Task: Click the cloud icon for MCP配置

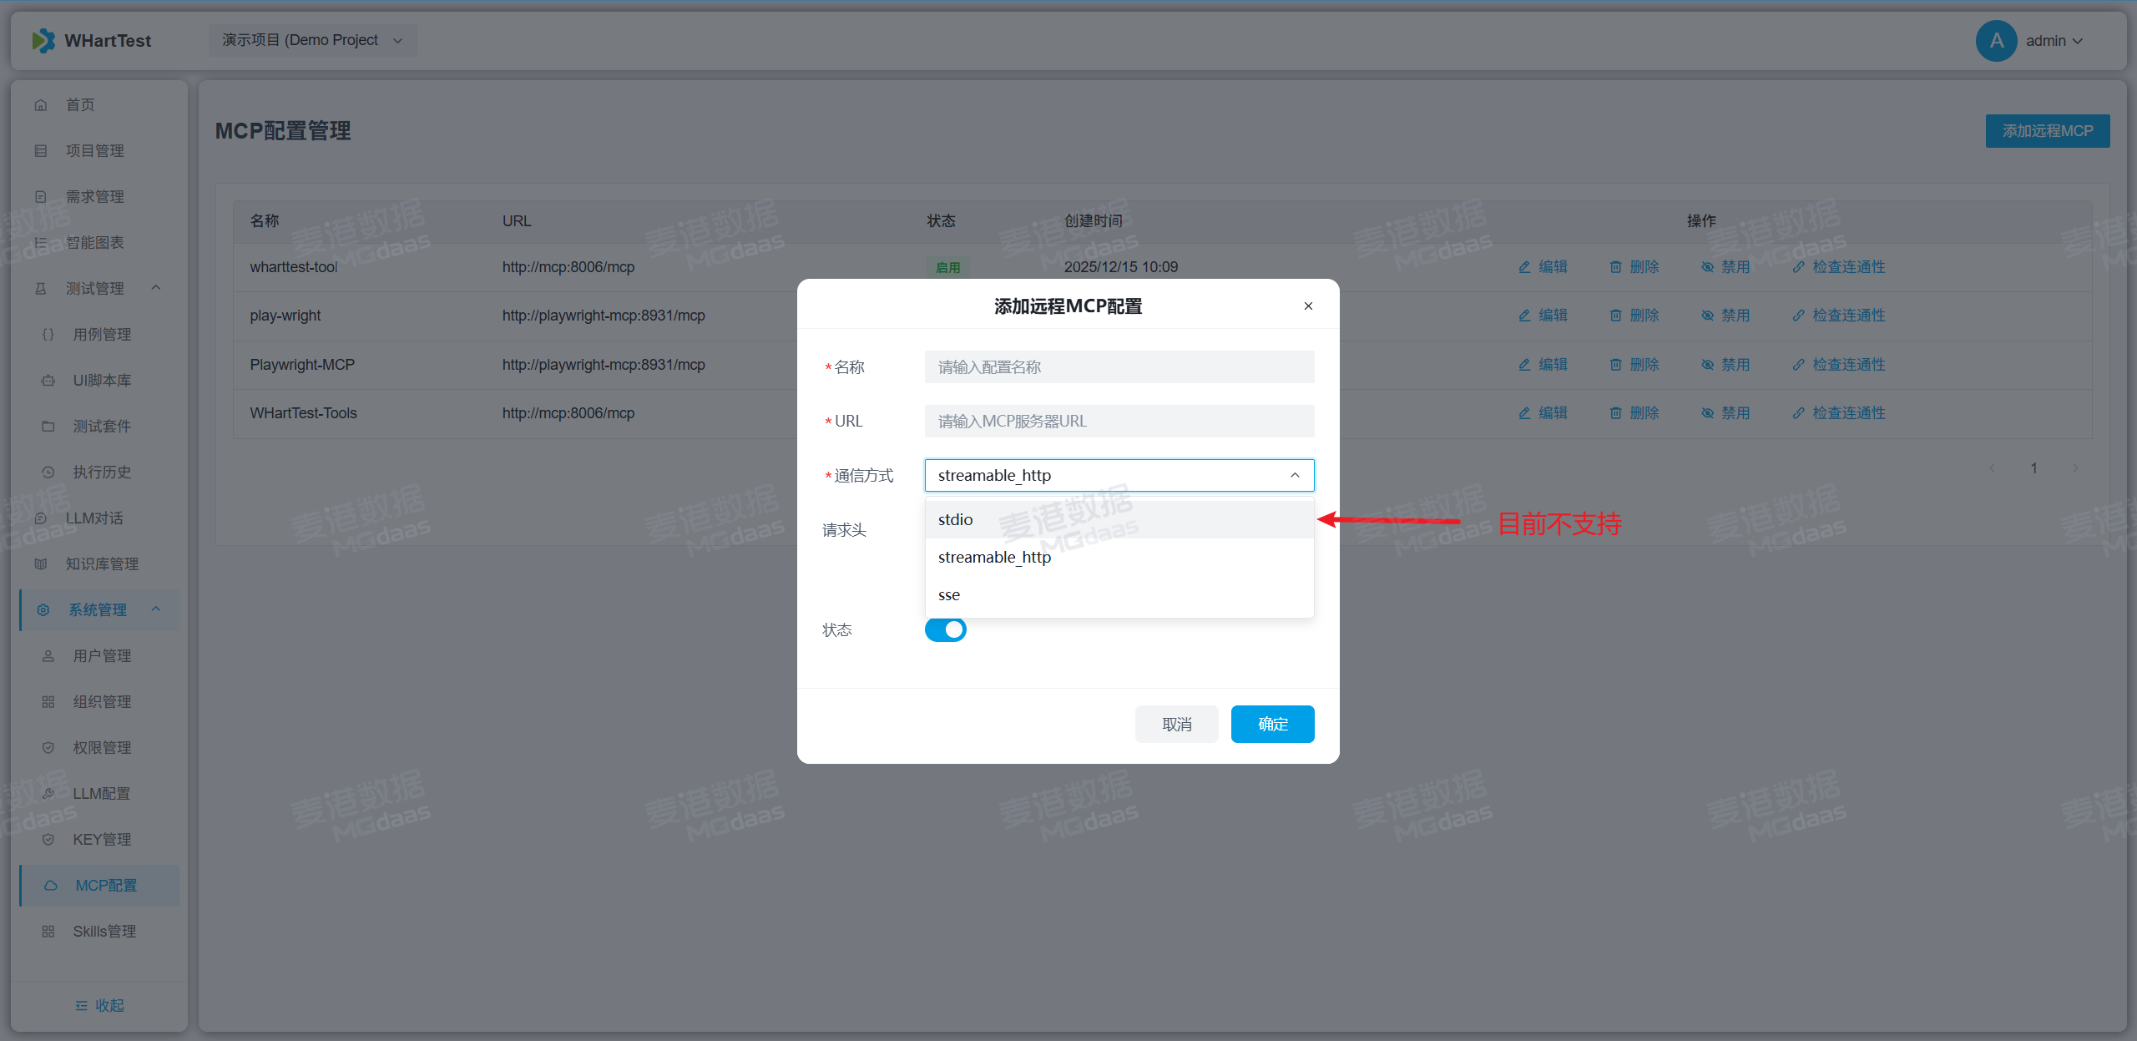Action: coord(51,886)
